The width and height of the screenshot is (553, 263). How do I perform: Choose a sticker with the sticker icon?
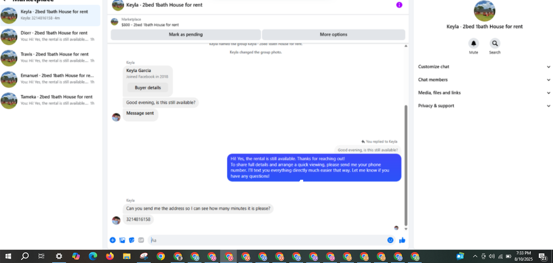click(132, 240)
